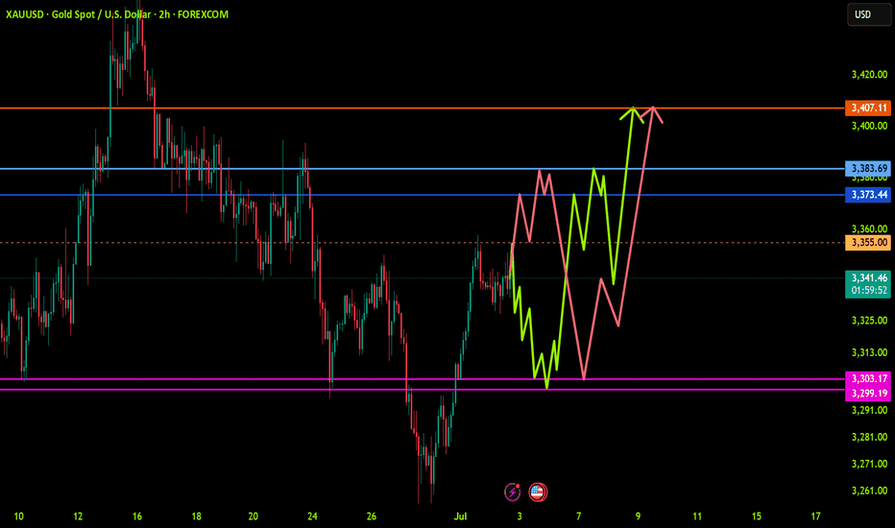Image resolution: width=895 pixels, height=528 pixels.
Task: Click the 3,360.00 price axis tick
Action: click(869, 228)
